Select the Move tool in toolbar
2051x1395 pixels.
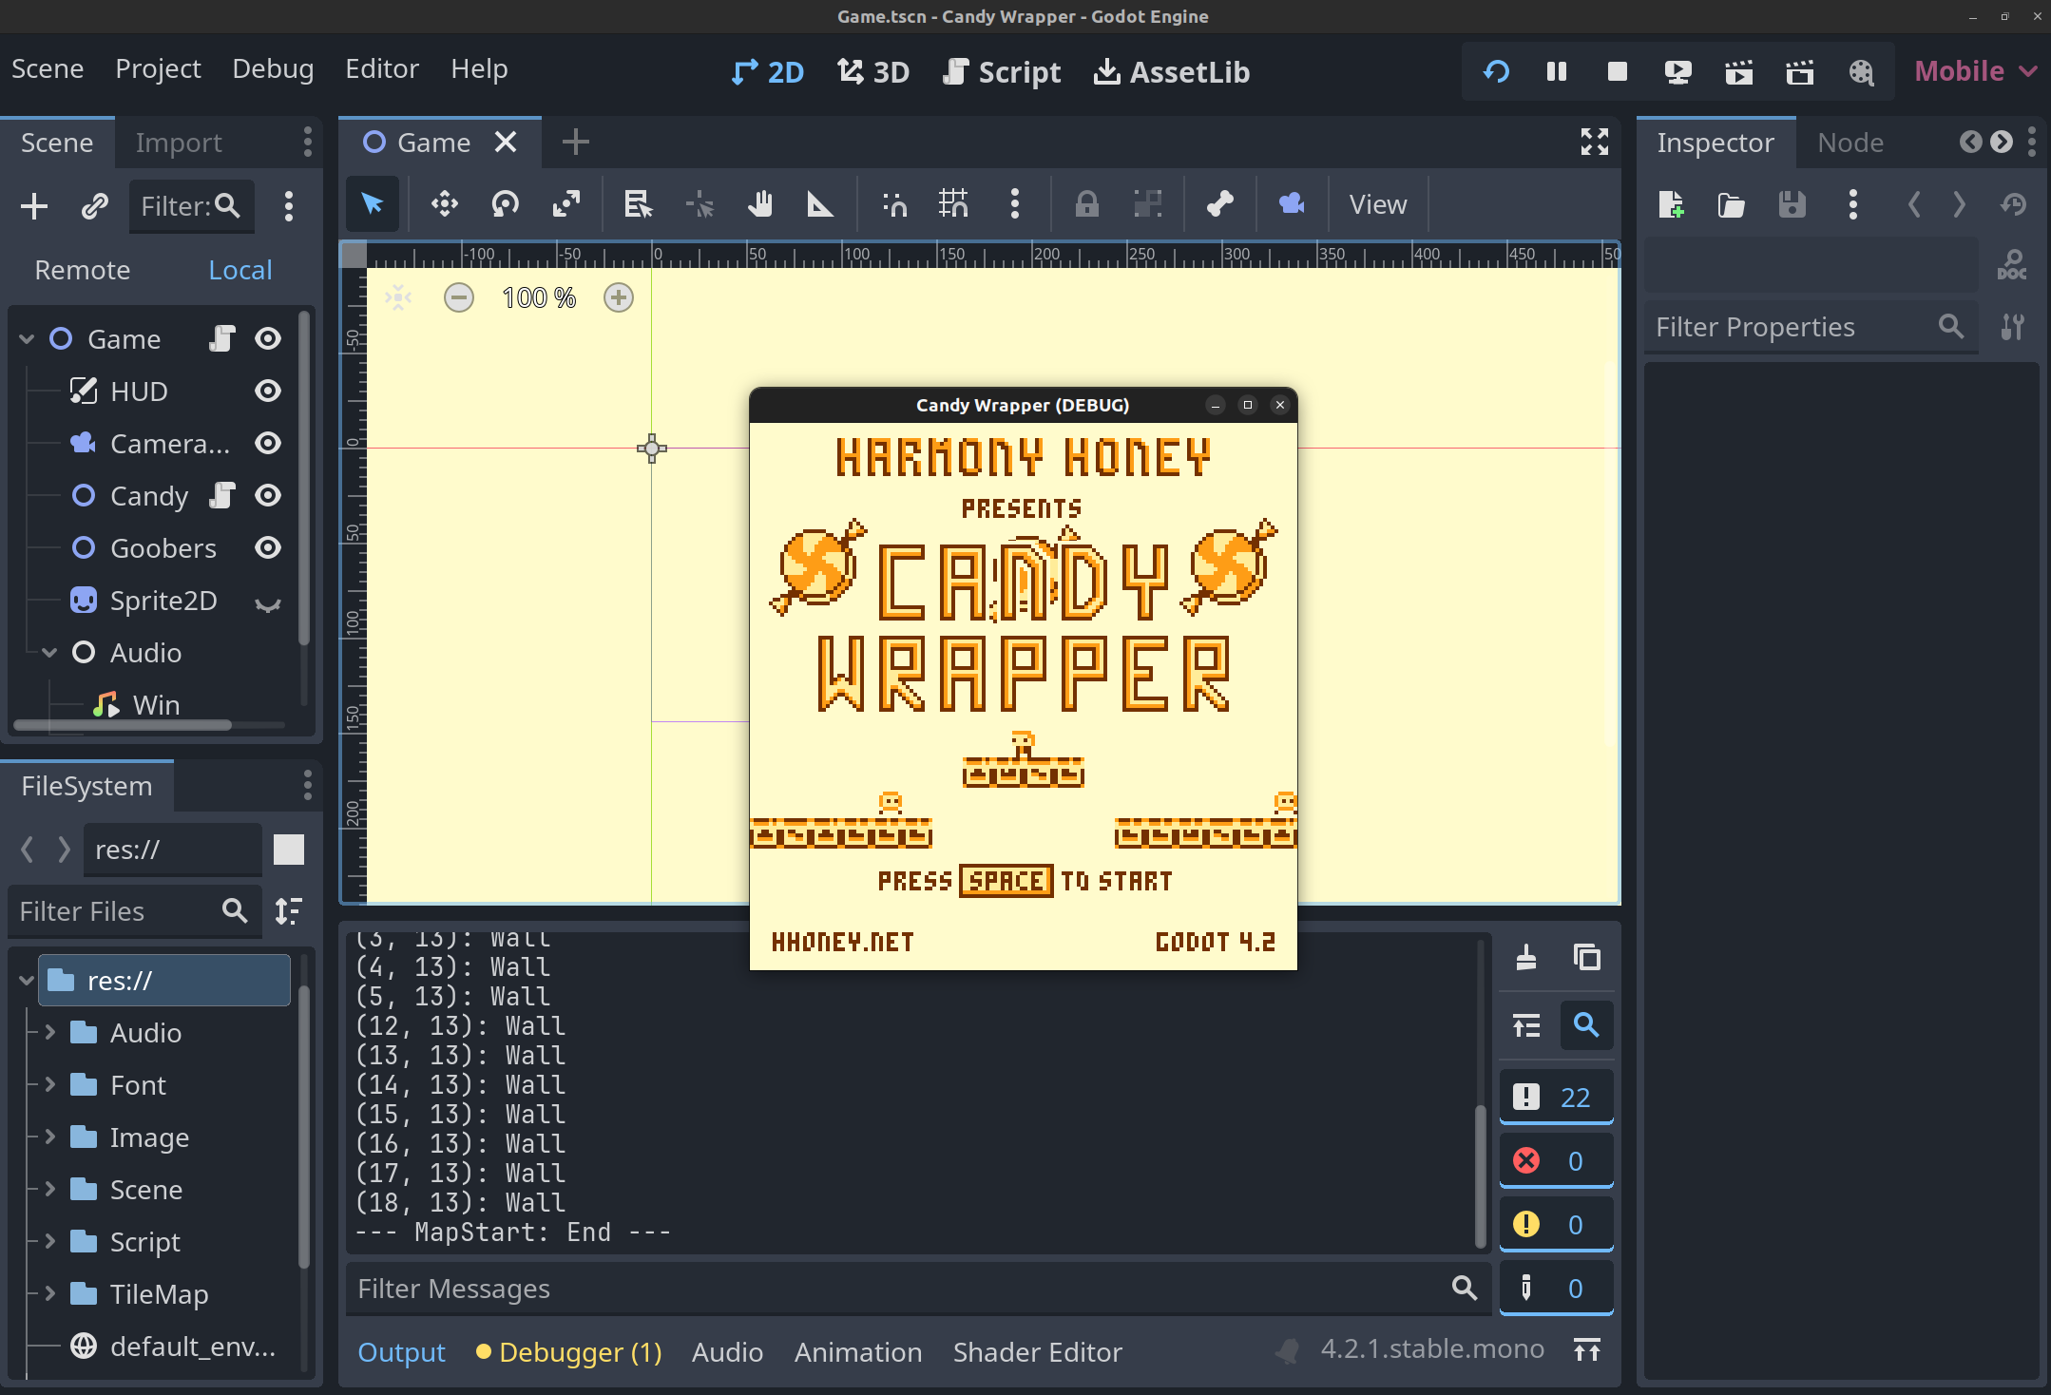pyautogui.click(x=444, y=204)
